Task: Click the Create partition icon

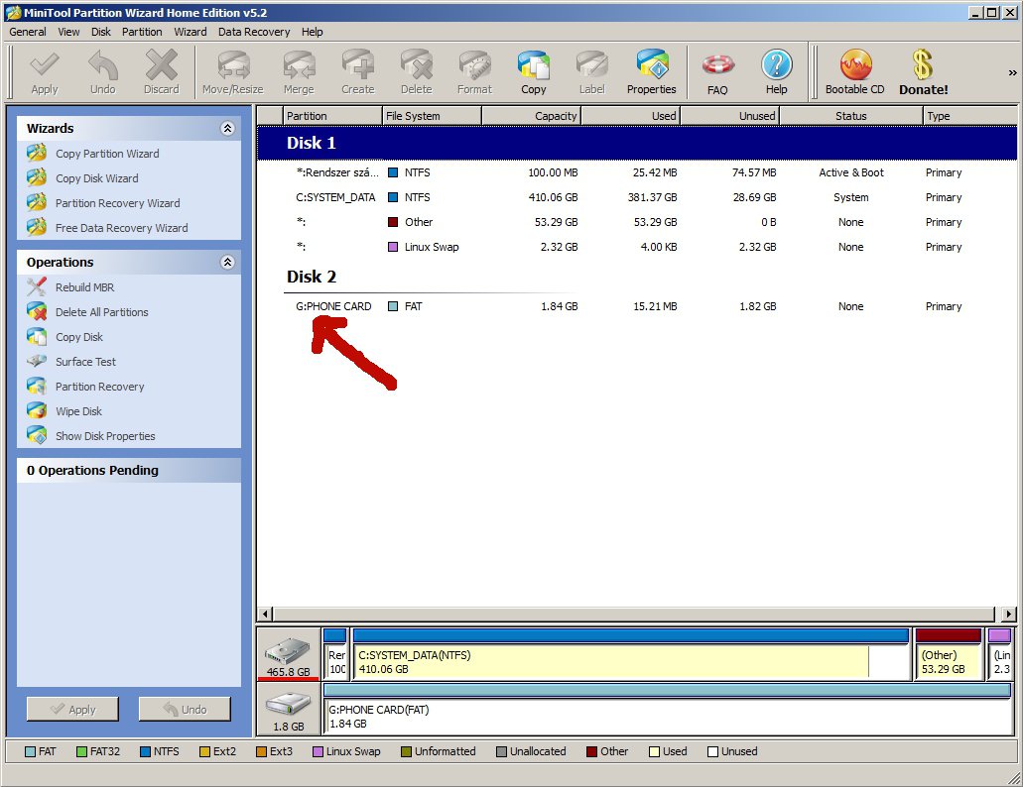Action: point(358,71)
